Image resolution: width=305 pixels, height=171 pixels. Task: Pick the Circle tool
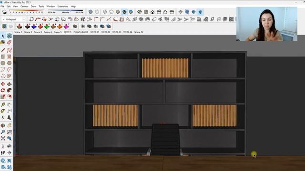coord(3,63)
